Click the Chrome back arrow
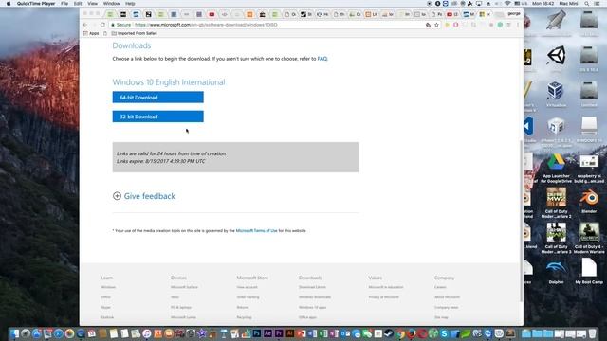Viewport: 607px width, 341px height. coord(85,25)
